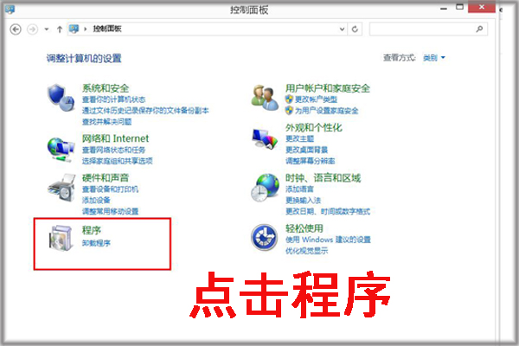Click 卸载程序 link
This screenshot has width=519, height=346.
[96, 243]
